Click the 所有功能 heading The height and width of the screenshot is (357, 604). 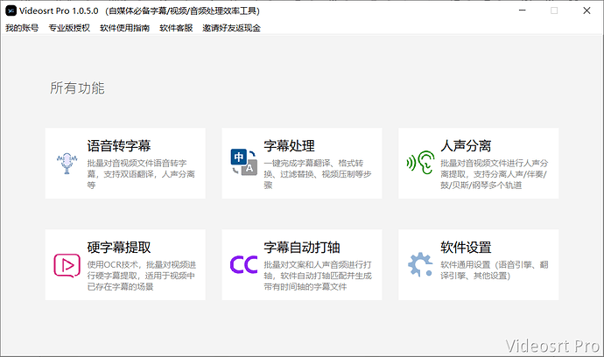77,87
